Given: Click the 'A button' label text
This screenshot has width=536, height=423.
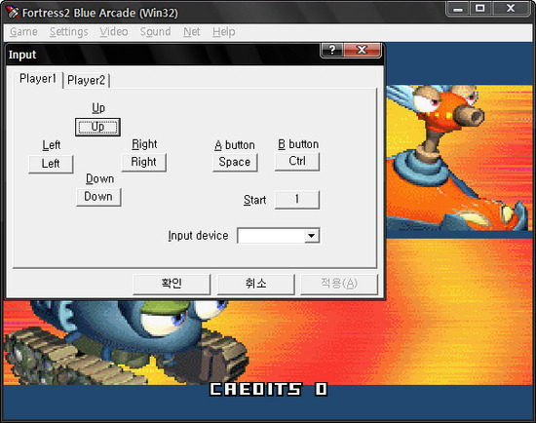Looking at the screenshot, I should tap(235, 145).
